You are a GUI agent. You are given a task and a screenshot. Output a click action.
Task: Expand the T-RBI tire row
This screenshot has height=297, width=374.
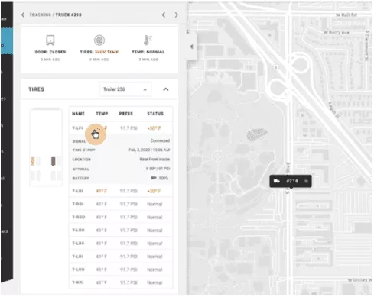coord(121,204)
